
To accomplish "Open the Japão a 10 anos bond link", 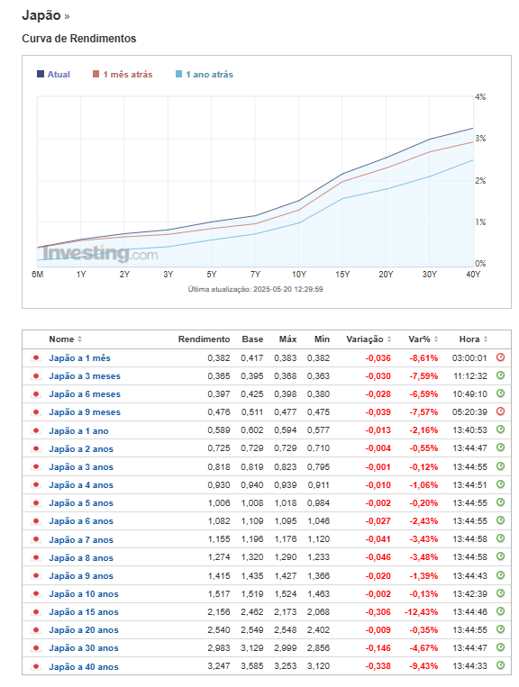I will click(84, 593).
